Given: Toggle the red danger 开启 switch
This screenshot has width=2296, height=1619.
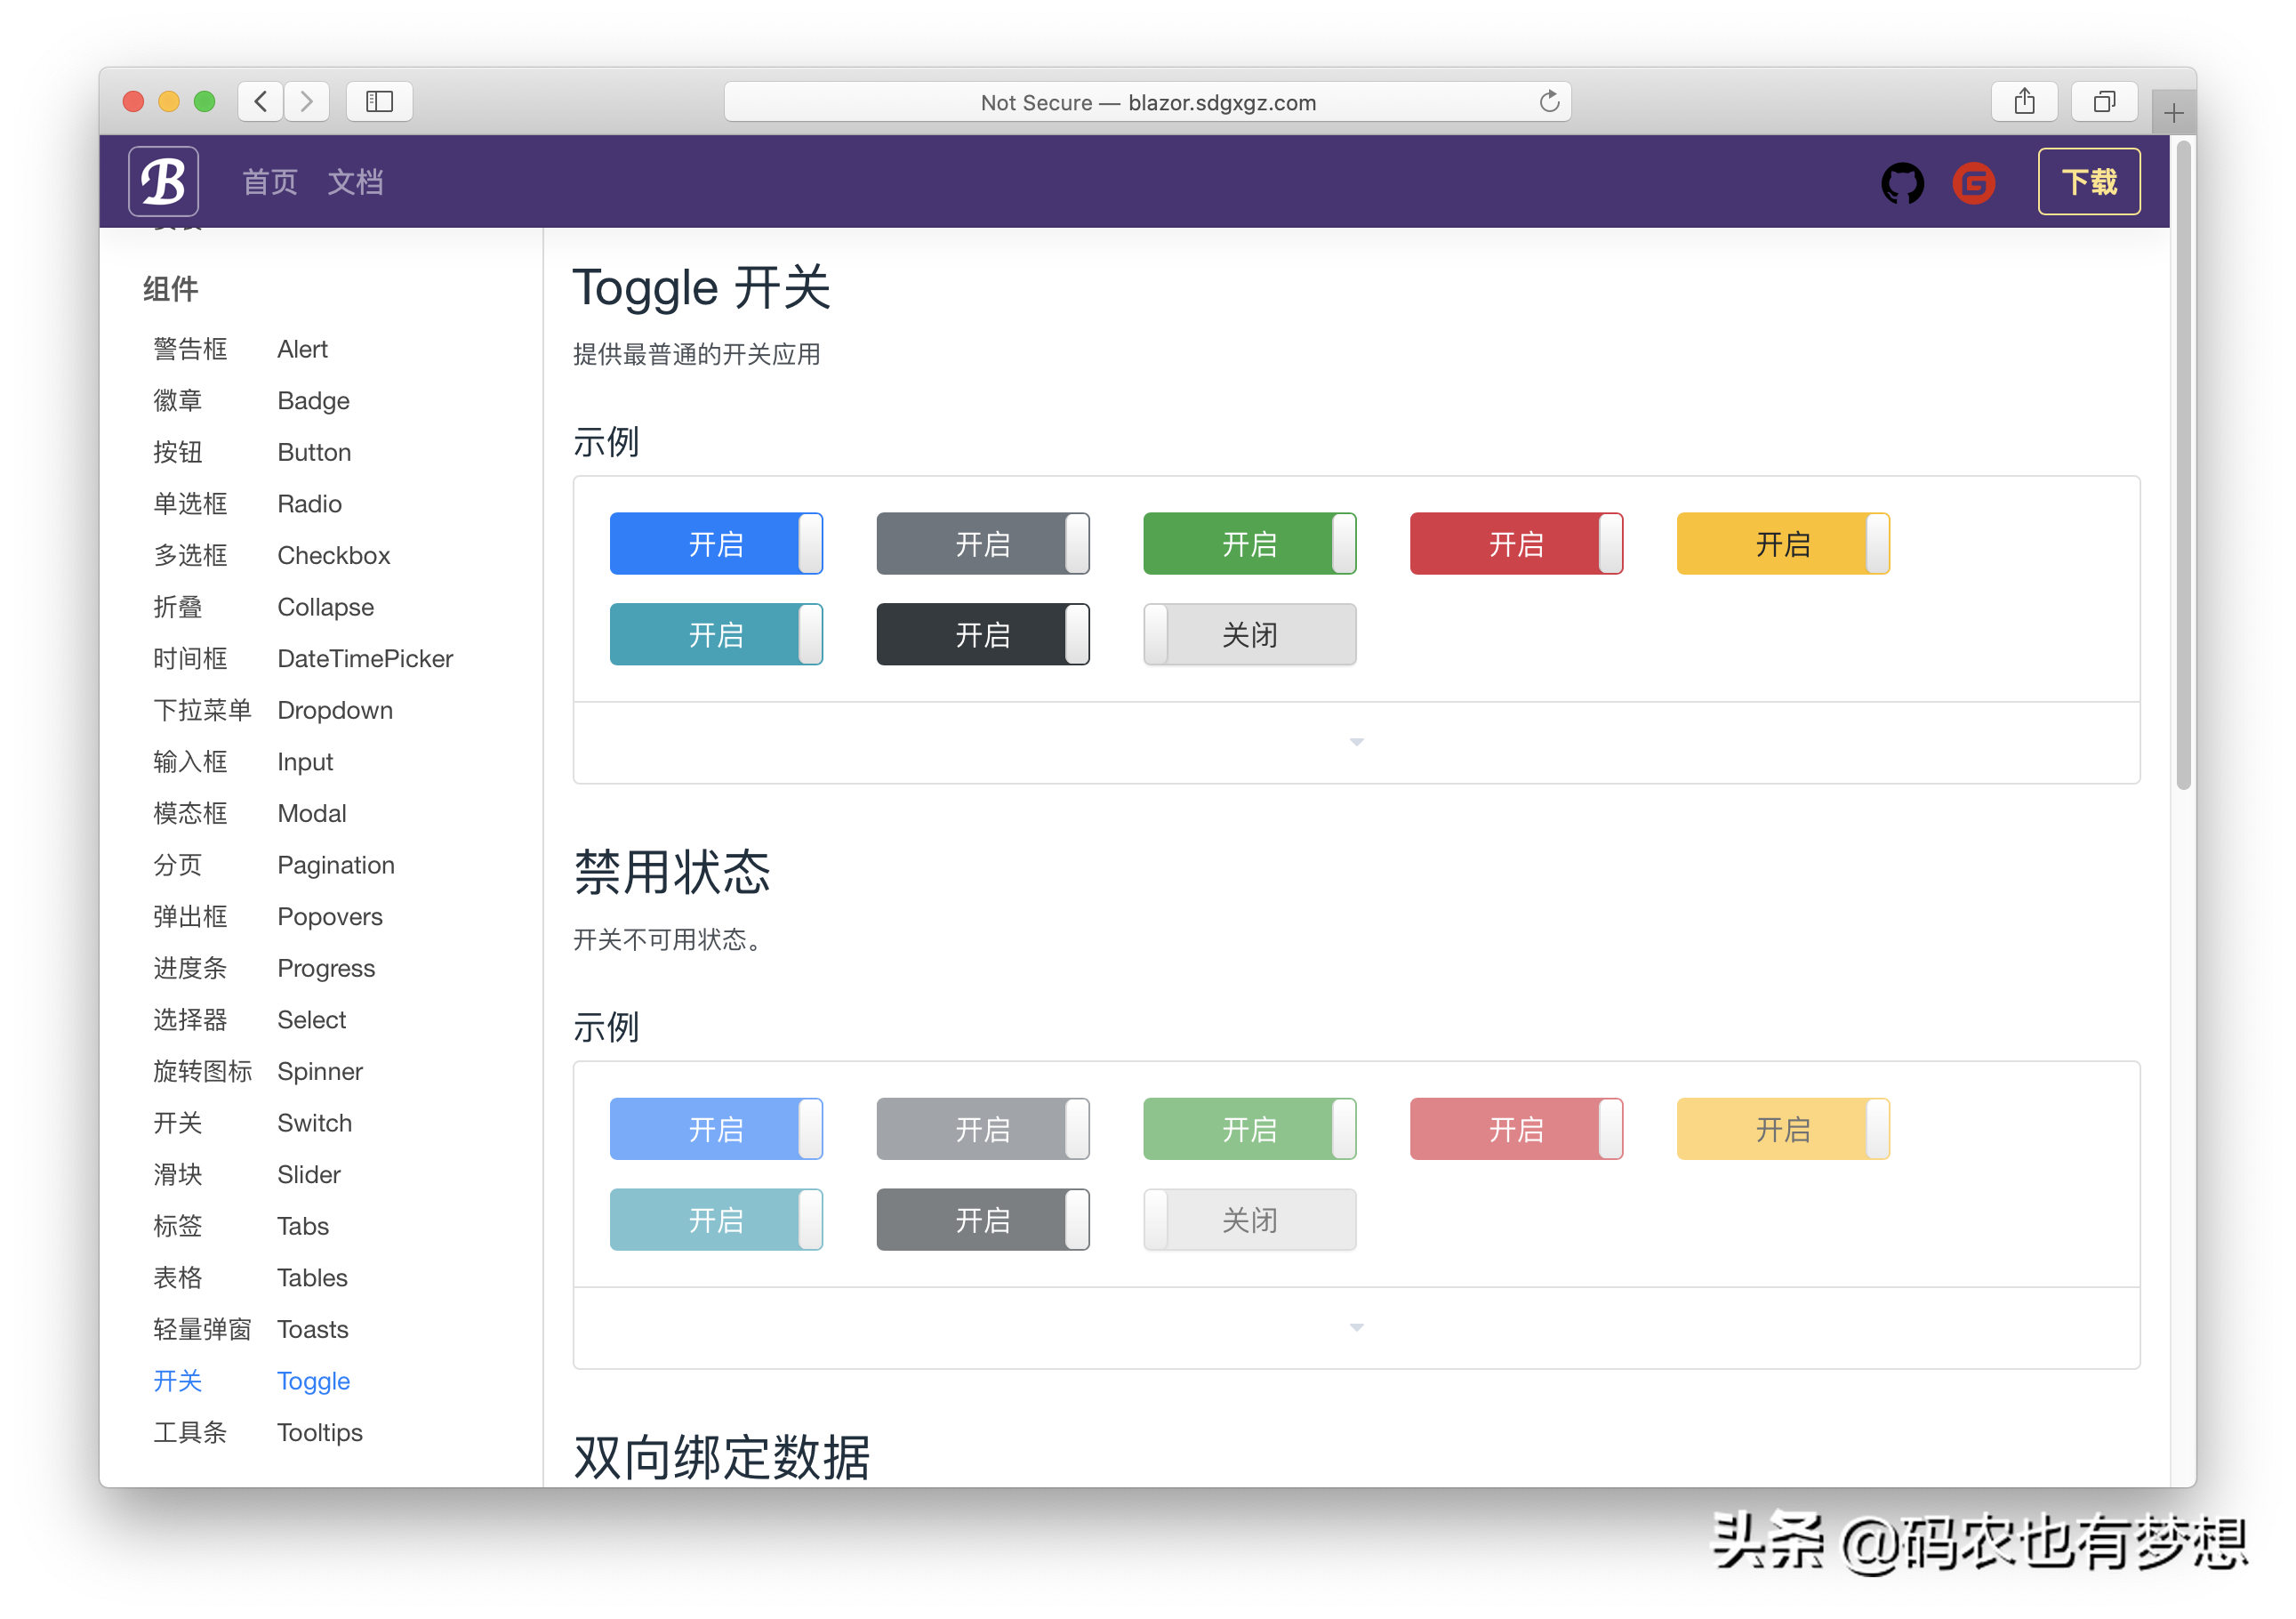Looking at the screenshot, I should click(x=1516, y=544).
